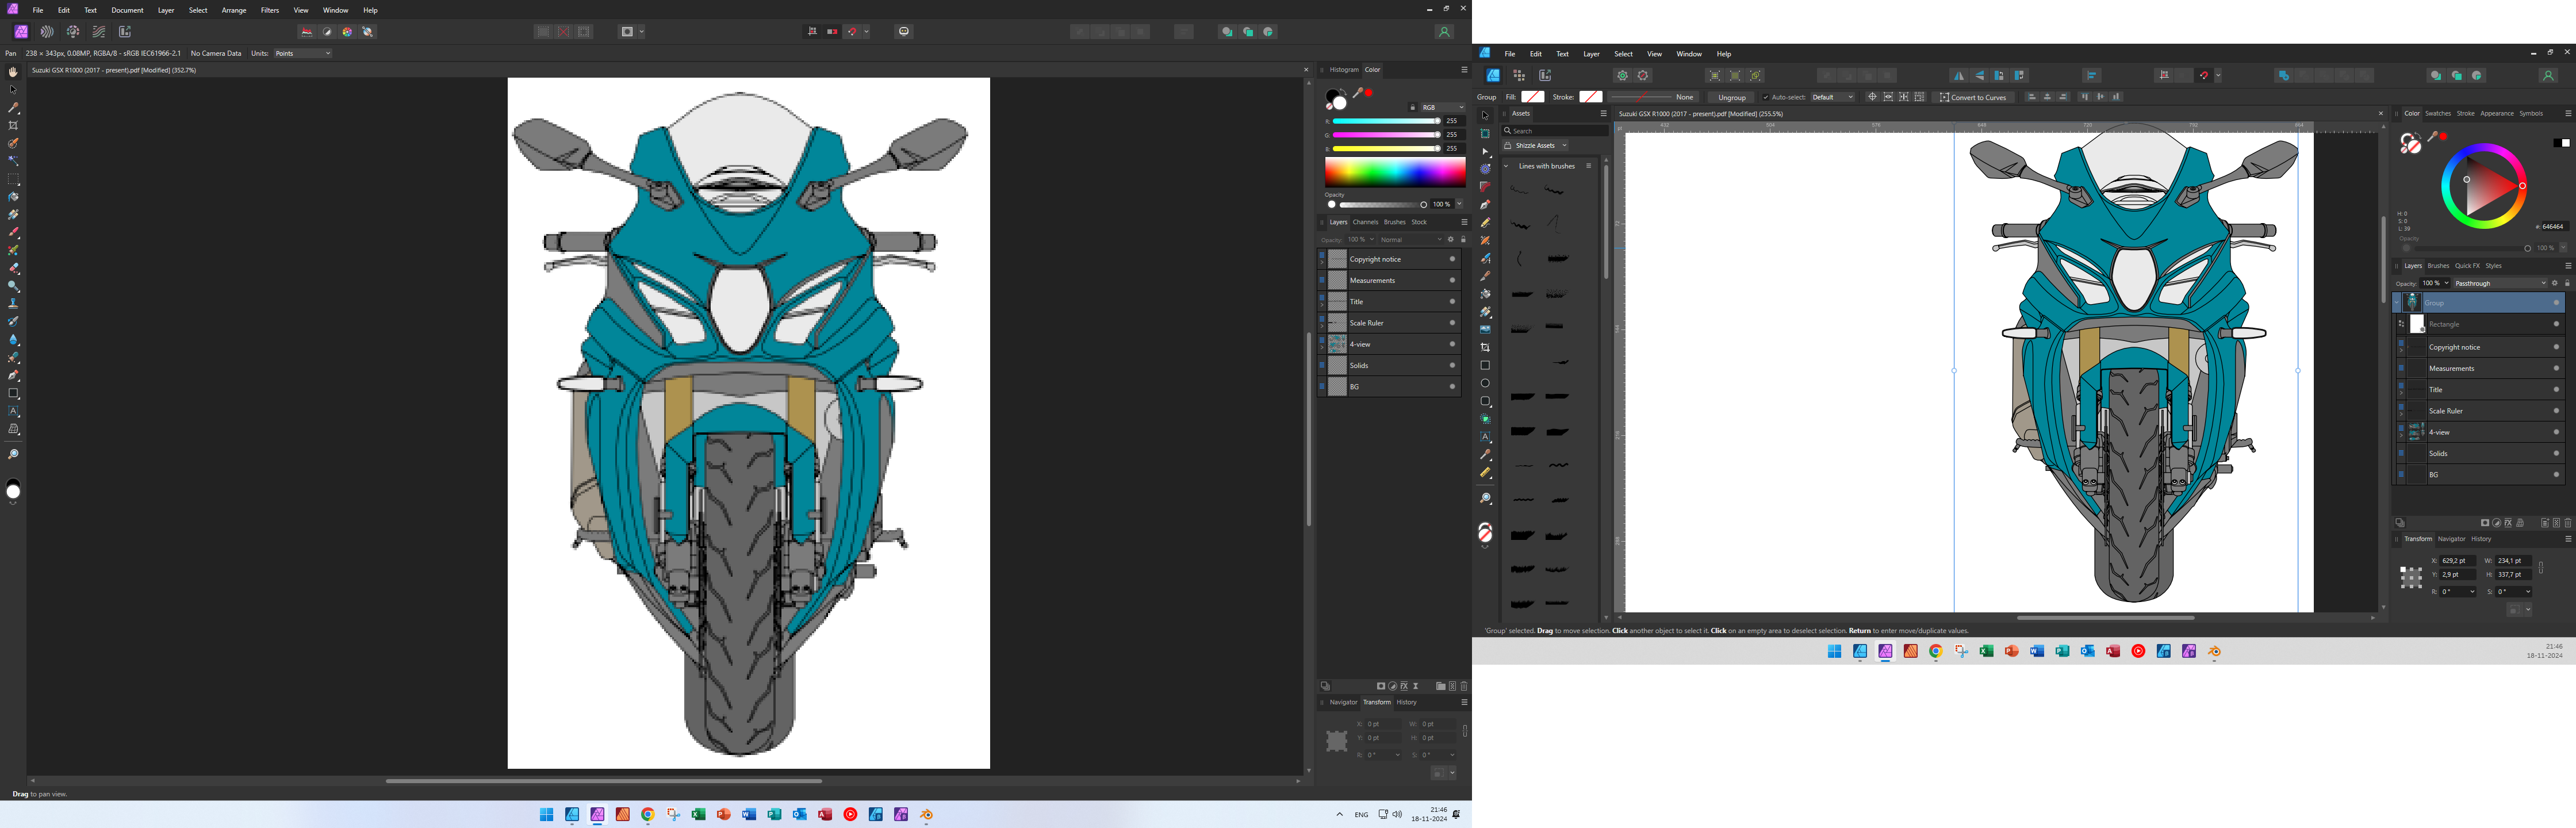This screenshot has height=828, width=2576.
Task: Switch to Tone Mapping Persona in Affinity Photo
Action: [x=99, y=32]
